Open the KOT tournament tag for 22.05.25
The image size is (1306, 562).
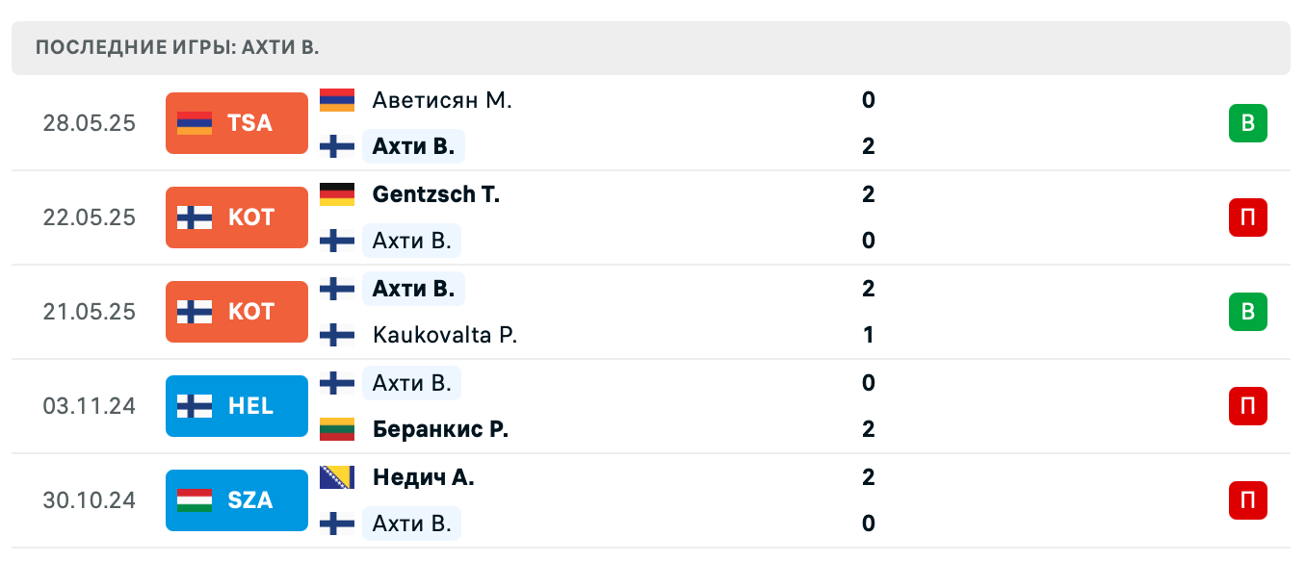click(237, 217)
